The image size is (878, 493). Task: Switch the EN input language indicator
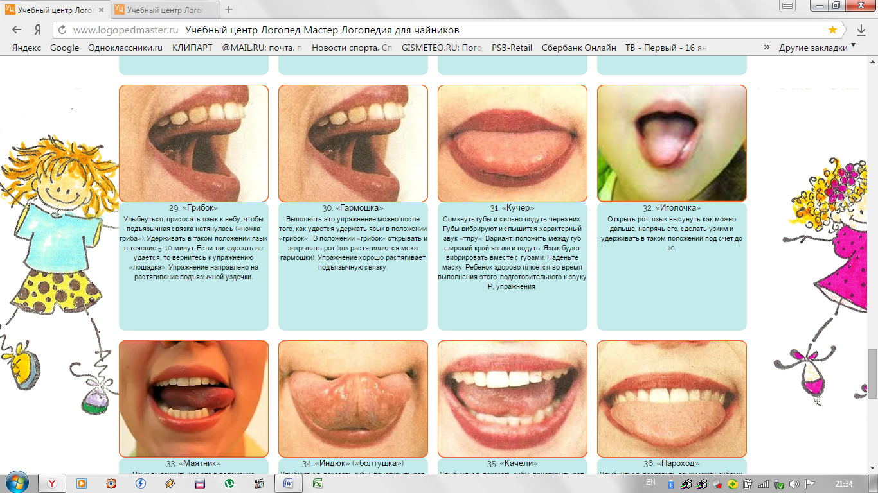click(x=650, y=482)
